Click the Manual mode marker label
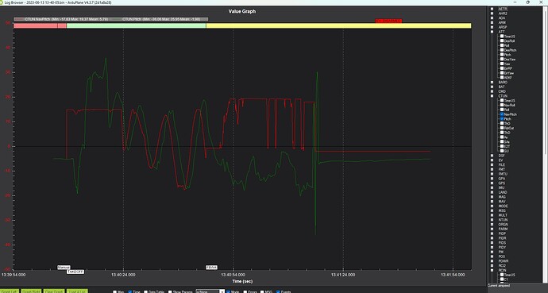The height and width of the screenshot is (293, 548). click(x=64, y=267)
